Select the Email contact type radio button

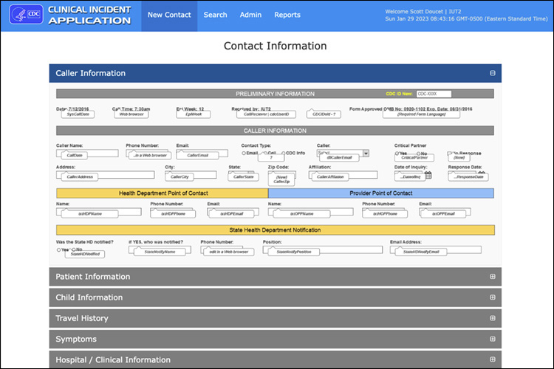click(244, 154)
